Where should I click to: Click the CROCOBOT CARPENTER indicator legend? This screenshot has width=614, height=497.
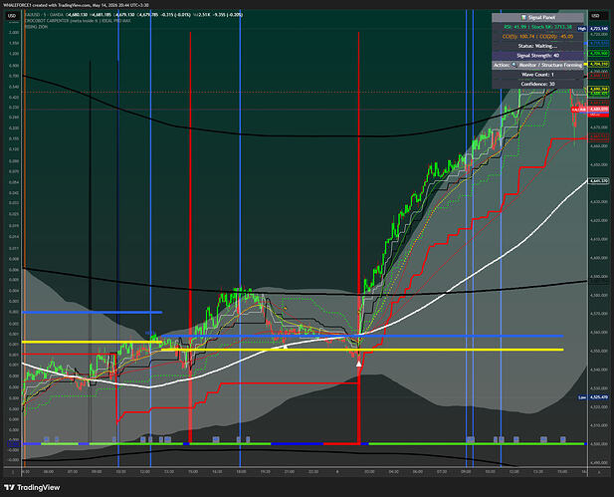point(78,20)
